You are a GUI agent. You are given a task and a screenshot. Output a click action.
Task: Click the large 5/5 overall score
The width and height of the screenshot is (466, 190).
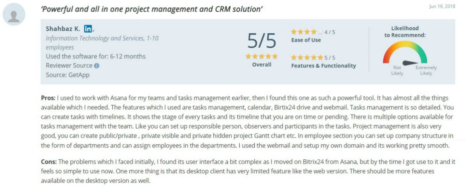point(262,40)
